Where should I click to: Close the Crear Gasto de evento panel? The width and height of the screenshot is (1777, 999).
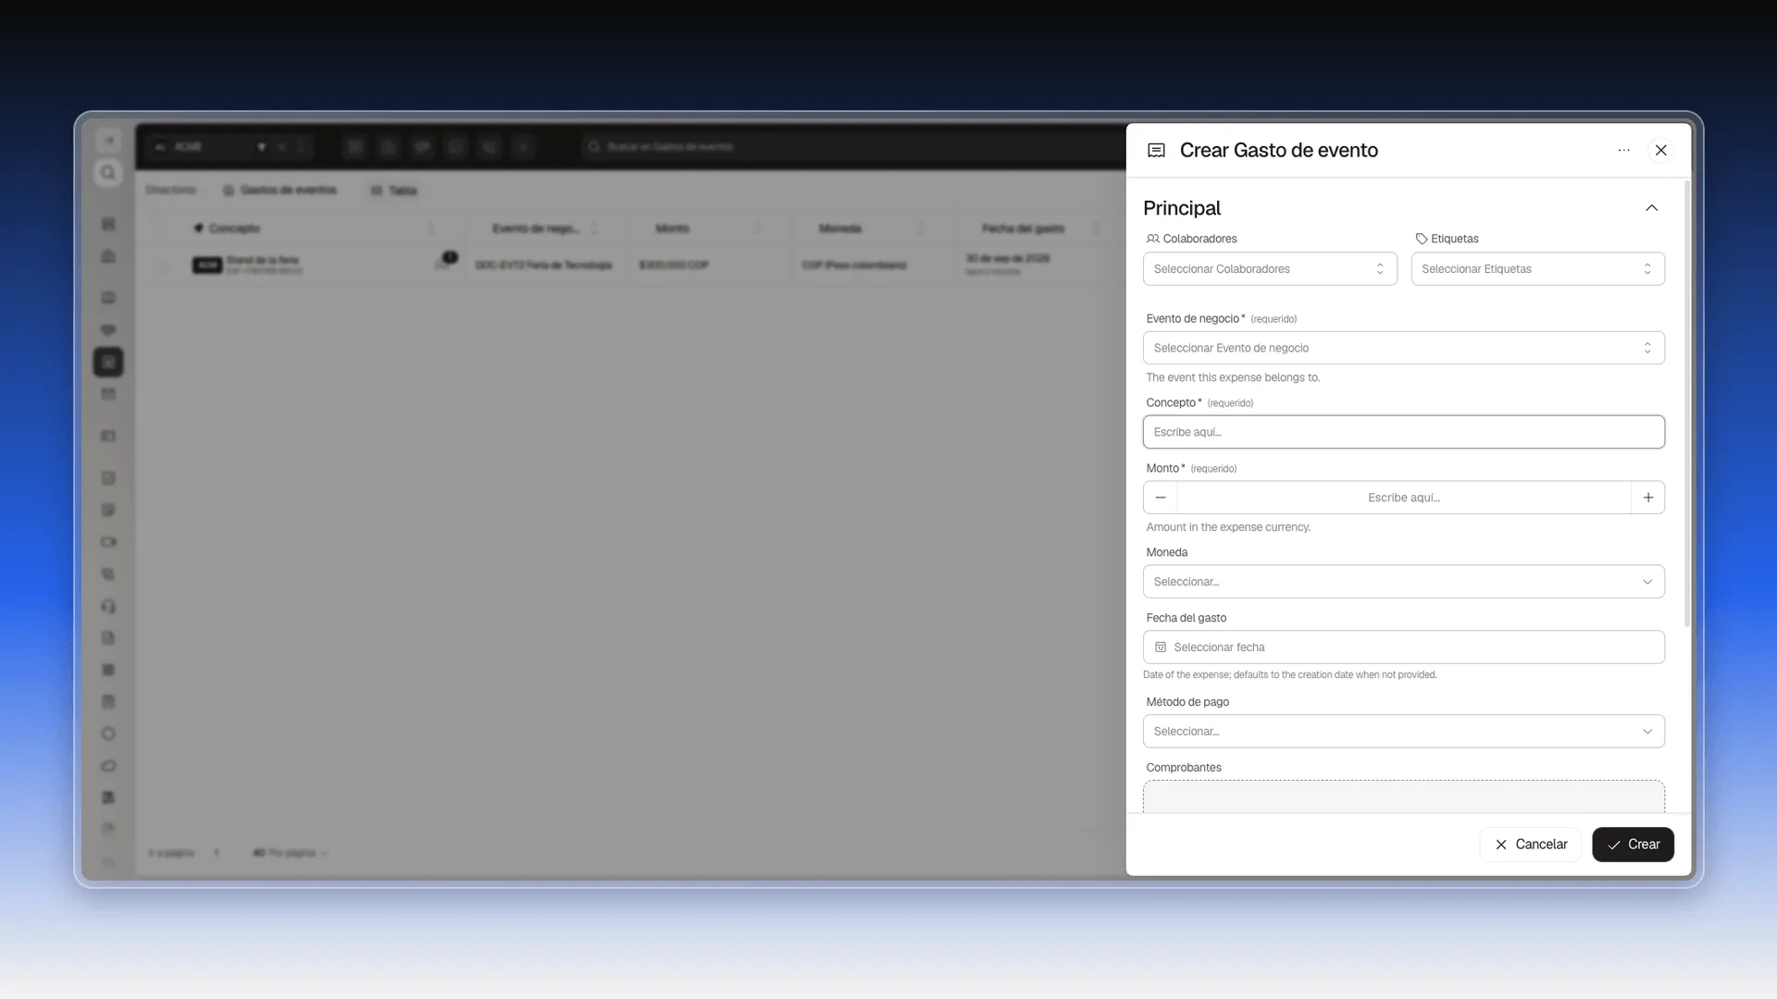[x=1661, y=150]
